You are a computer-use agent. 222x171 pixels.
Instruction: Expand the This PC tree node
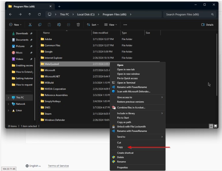tap(8, 98)
